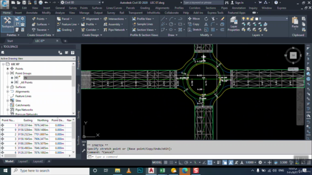Open the Alignments menu
The height and width of the screenshot is (175, 312).
click(162, 8)
